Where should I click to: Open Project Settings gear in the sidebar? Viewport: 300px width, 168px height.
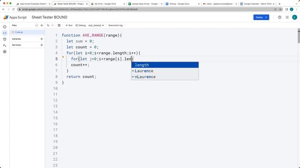[x=5, y=52]
